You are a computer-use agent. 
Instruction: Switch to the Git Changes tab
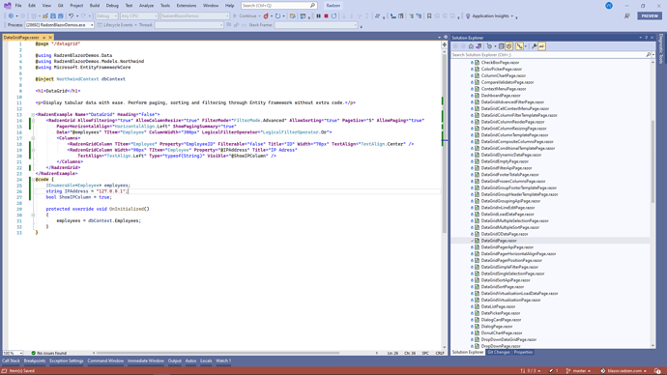coord(499,353)
